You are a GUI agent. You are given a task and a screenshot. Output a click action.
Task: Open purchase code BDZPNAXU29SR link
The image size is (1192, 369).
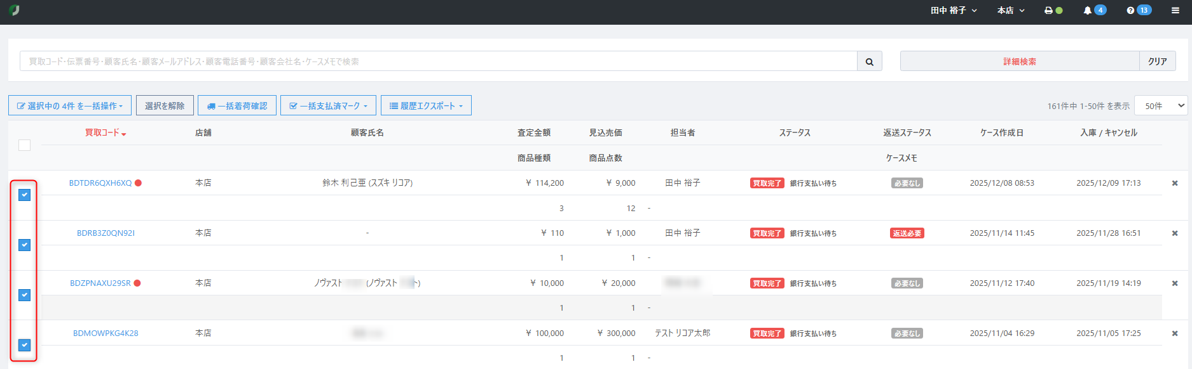100,283
